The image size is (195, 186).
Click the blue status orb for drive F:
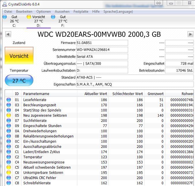coord(53,17)
